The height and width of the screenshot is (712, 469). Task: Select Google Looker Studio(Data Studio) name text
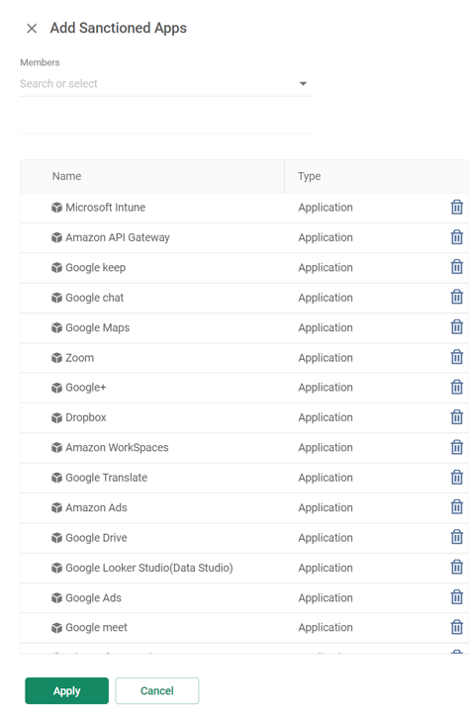tap(149, 568)
